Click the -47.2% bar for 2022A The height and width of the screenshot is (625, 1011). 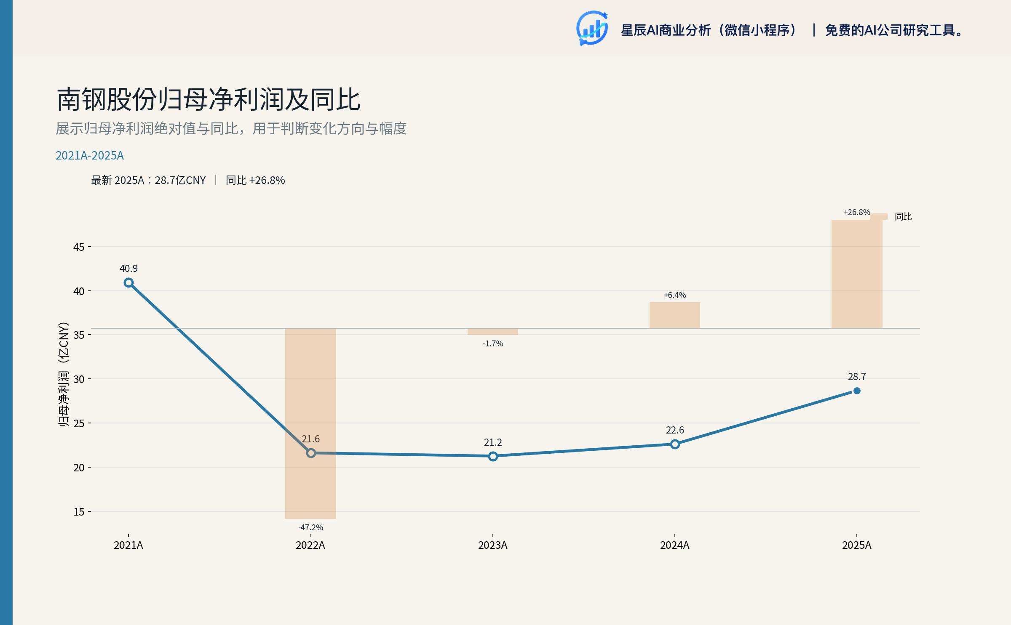(x=310, y=423)
